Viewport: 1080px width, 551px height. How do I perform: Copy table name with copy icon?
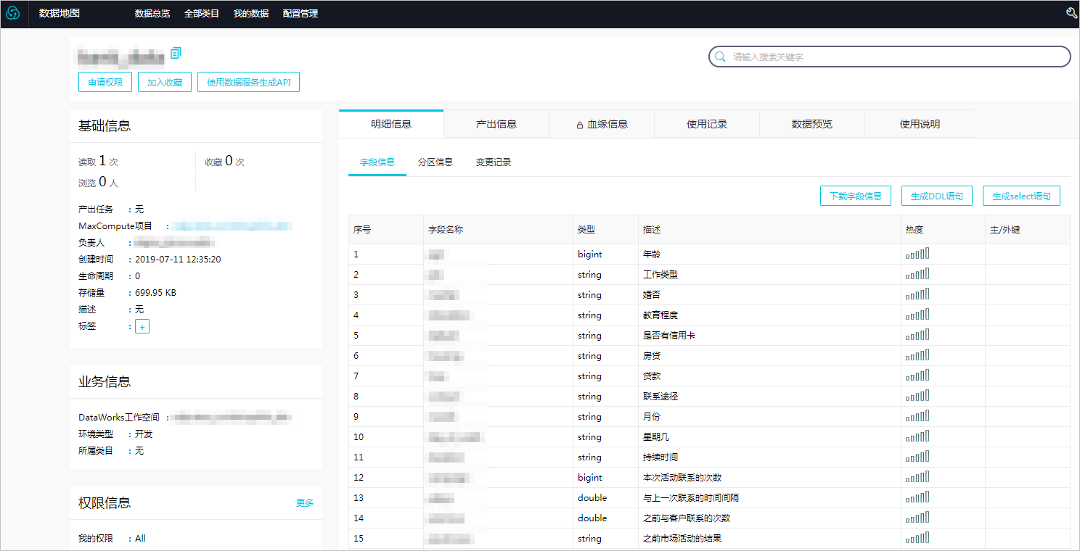coord(176,53)
